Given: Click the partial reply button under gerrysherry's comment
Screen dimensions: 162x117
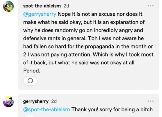Looking at the screenshot, I should [30, 116].
